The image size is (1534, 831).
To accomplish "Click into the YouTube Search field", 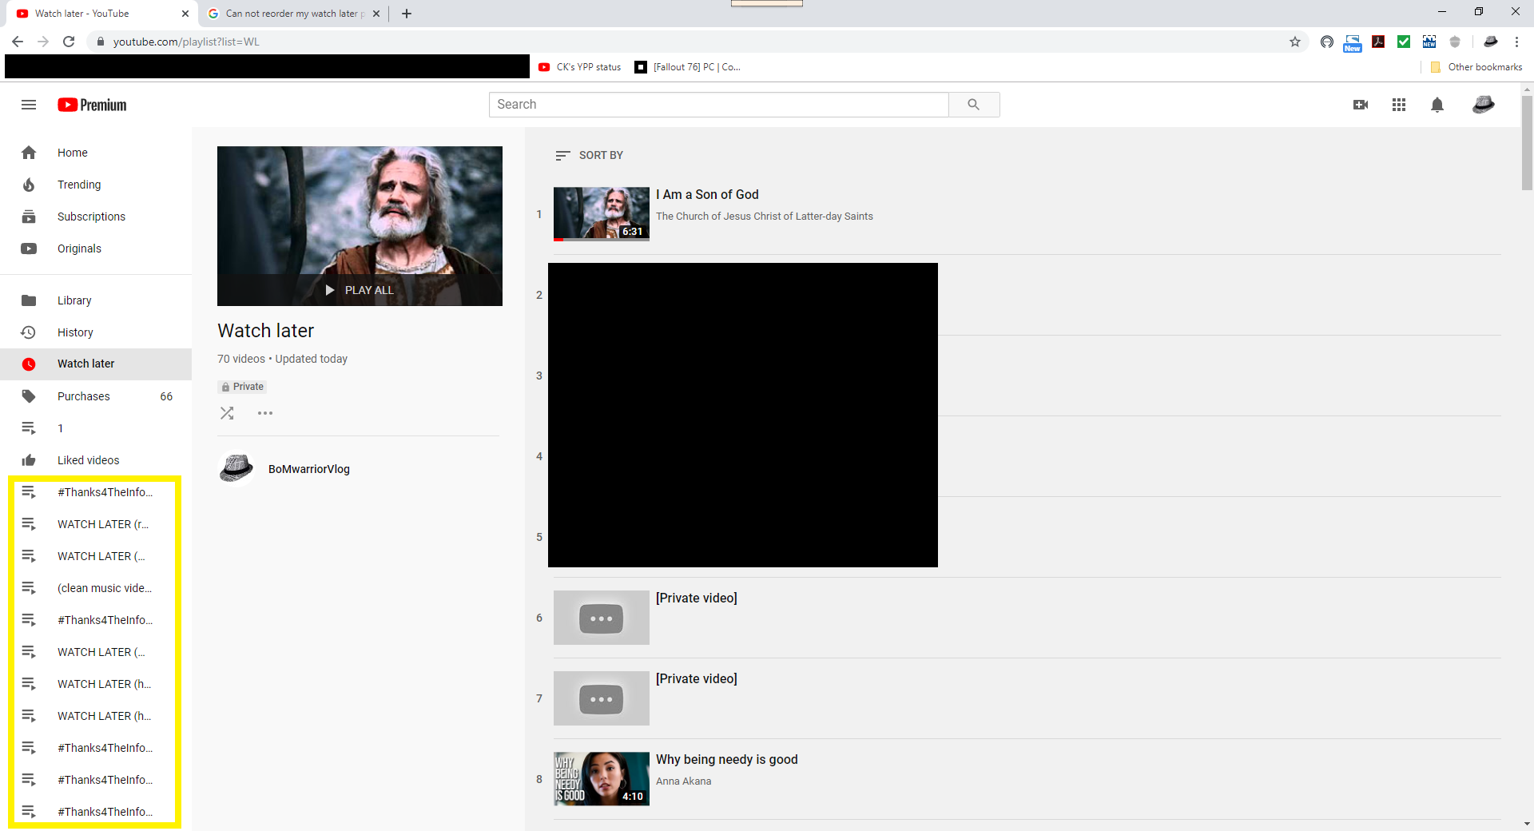I will coord(718,105).
